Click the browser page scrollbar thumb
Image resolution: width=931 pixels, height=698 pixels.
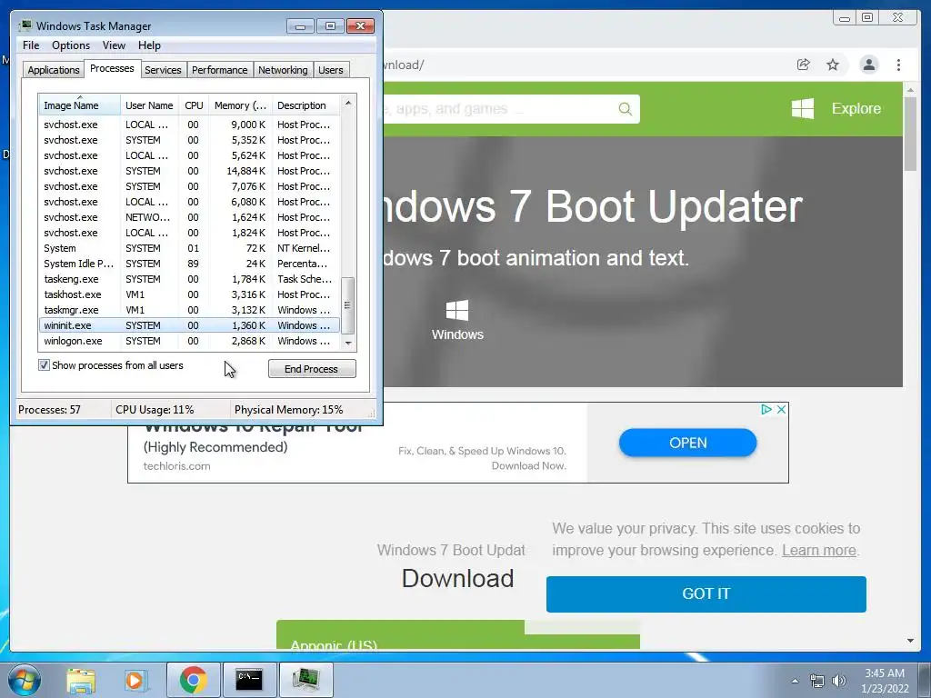(910, 135)
